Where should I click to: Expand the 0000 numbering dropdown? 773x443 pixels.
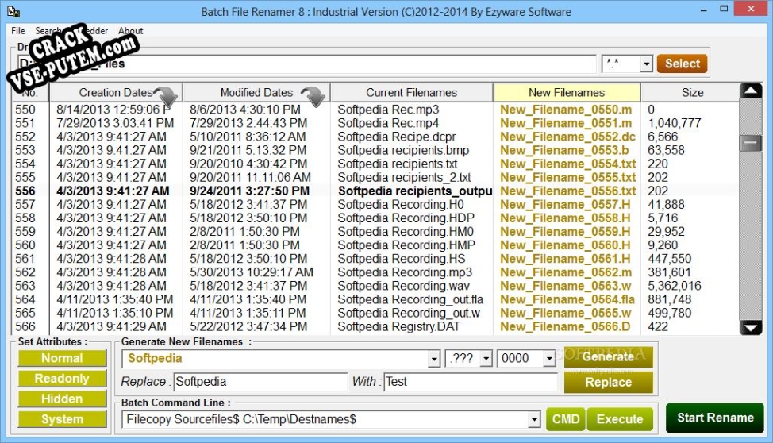point(549,359)
